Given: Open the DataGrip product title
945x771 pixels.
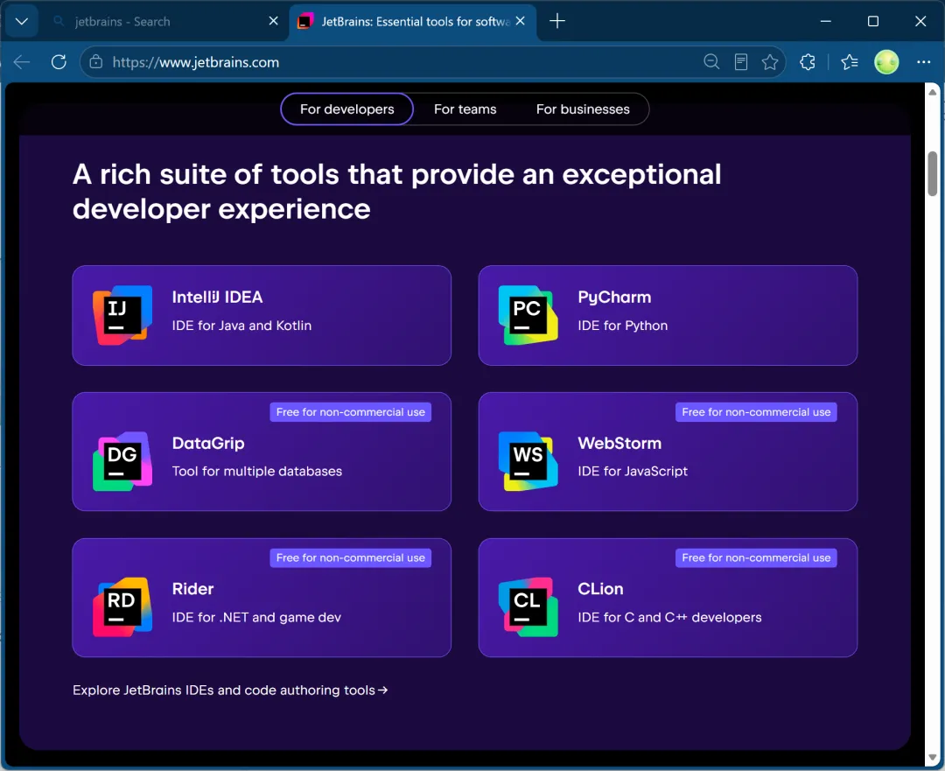Looking at the screenshot, I should (208, 443).
